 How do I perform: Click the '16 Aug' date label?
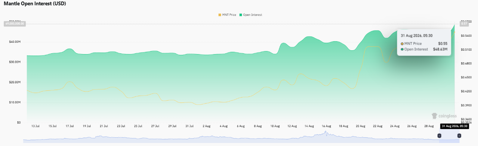tap(326, 126)
